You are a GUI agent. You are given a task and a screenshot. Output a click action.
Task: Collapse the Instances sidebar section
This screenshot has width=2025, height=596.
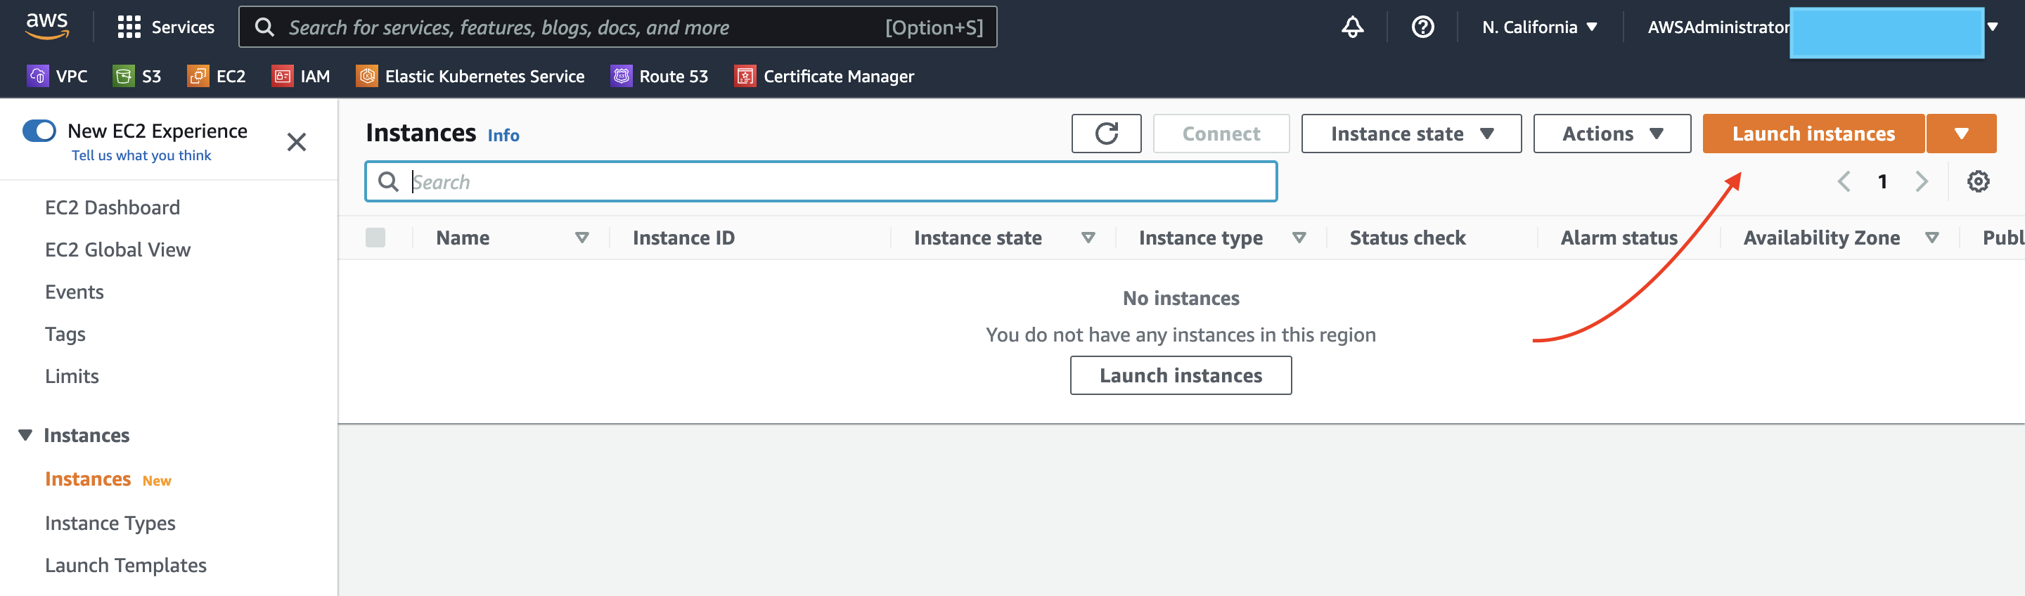point(25,435)
